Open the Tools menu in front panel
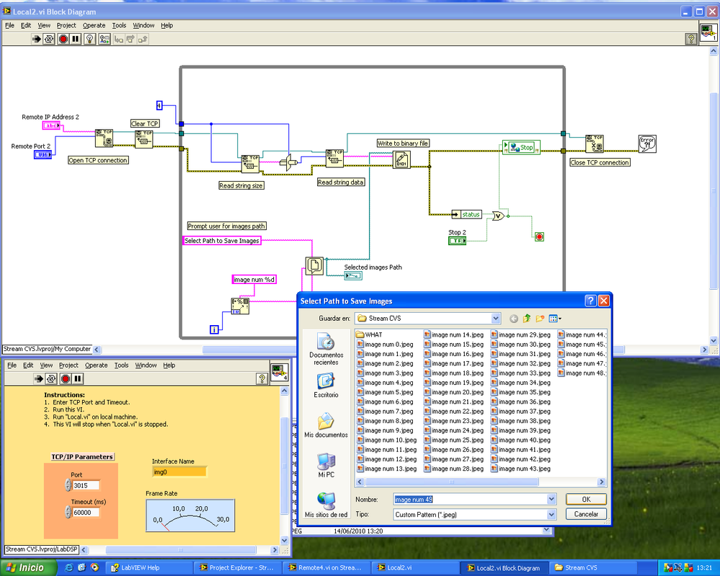This screenshot has height=576, width=720. (x=121, y=365)
